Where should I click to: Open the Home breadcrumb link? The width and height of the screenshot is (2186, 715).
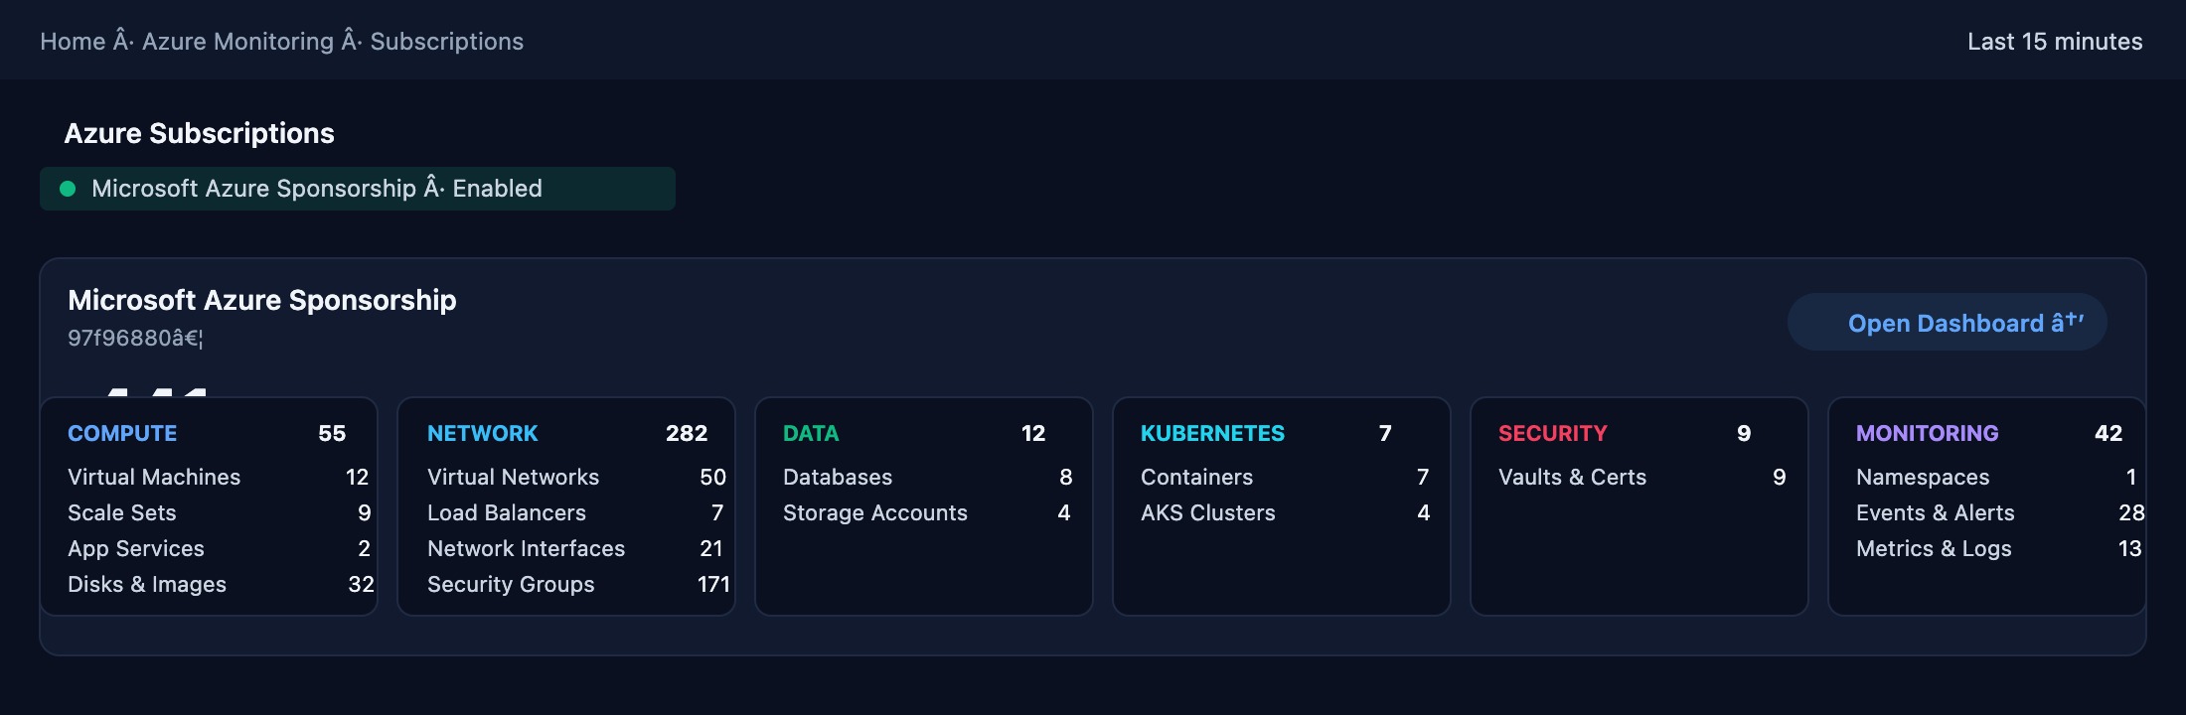coord(73,42)
